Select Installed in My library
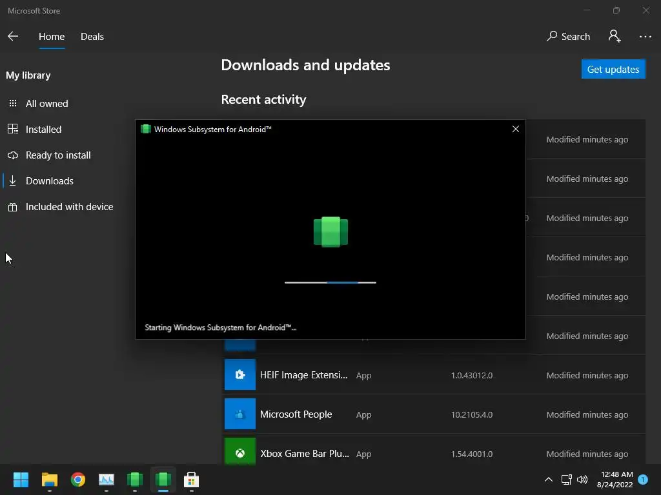 point(43,129)
